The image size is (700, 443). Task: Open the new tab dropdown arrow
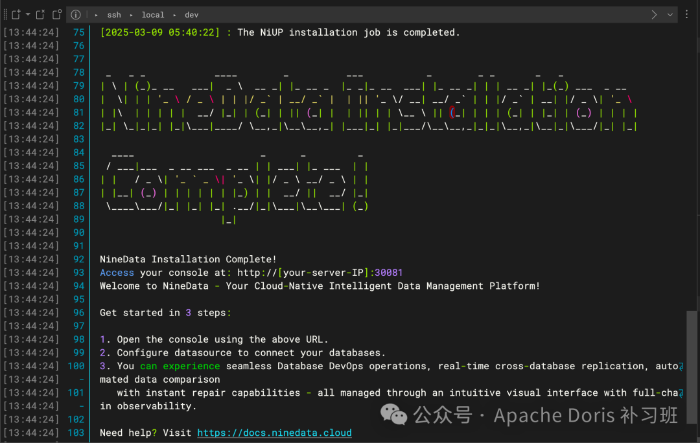coord(28,14)
